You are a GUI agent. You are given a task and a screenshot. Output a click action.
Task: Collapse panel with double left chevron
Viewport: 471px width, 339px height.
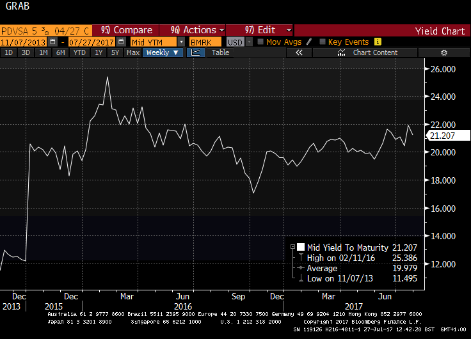click(299, 52)
